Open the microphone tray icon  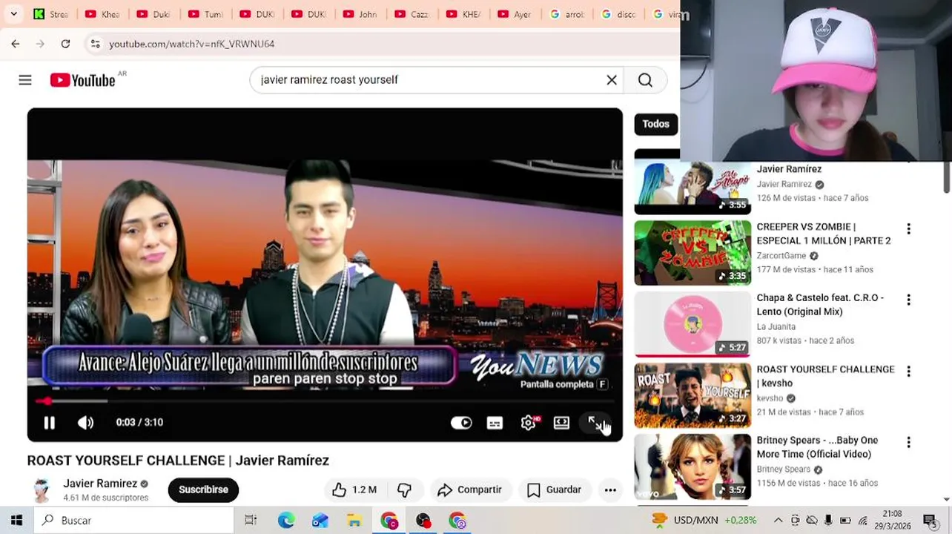(x=828, y=520)
